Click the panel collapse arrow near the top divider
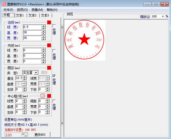 (x=62, y=27)
